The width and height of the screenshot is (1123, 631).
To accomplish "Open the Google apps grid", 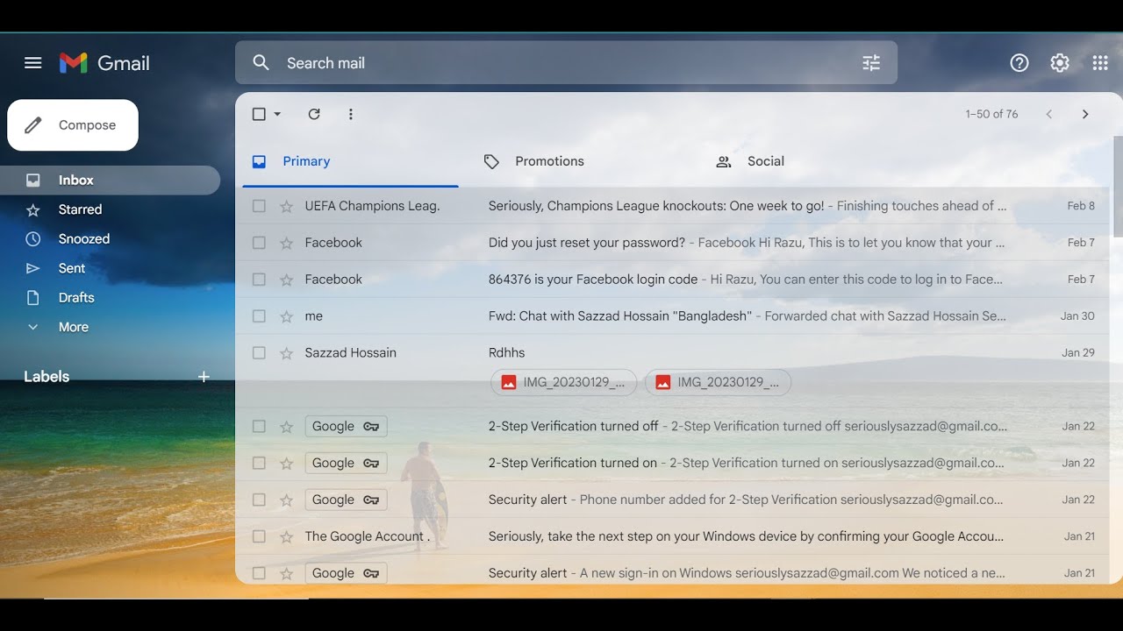I will pyautogui.click(x=1100, y=63).
